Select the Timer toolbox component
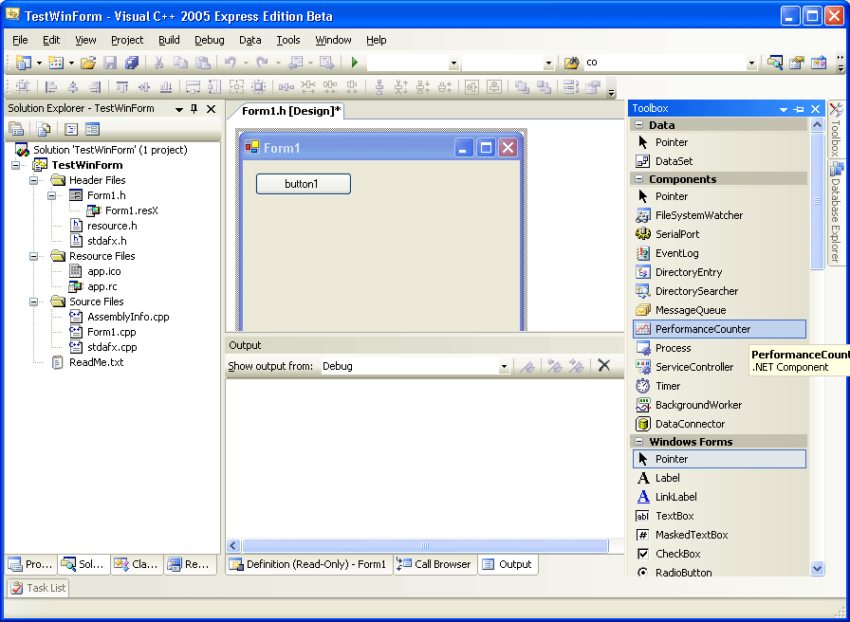Image resolution: width=850 pixels, height=622 pixels. pyautogui.click(x=719, y=386)
